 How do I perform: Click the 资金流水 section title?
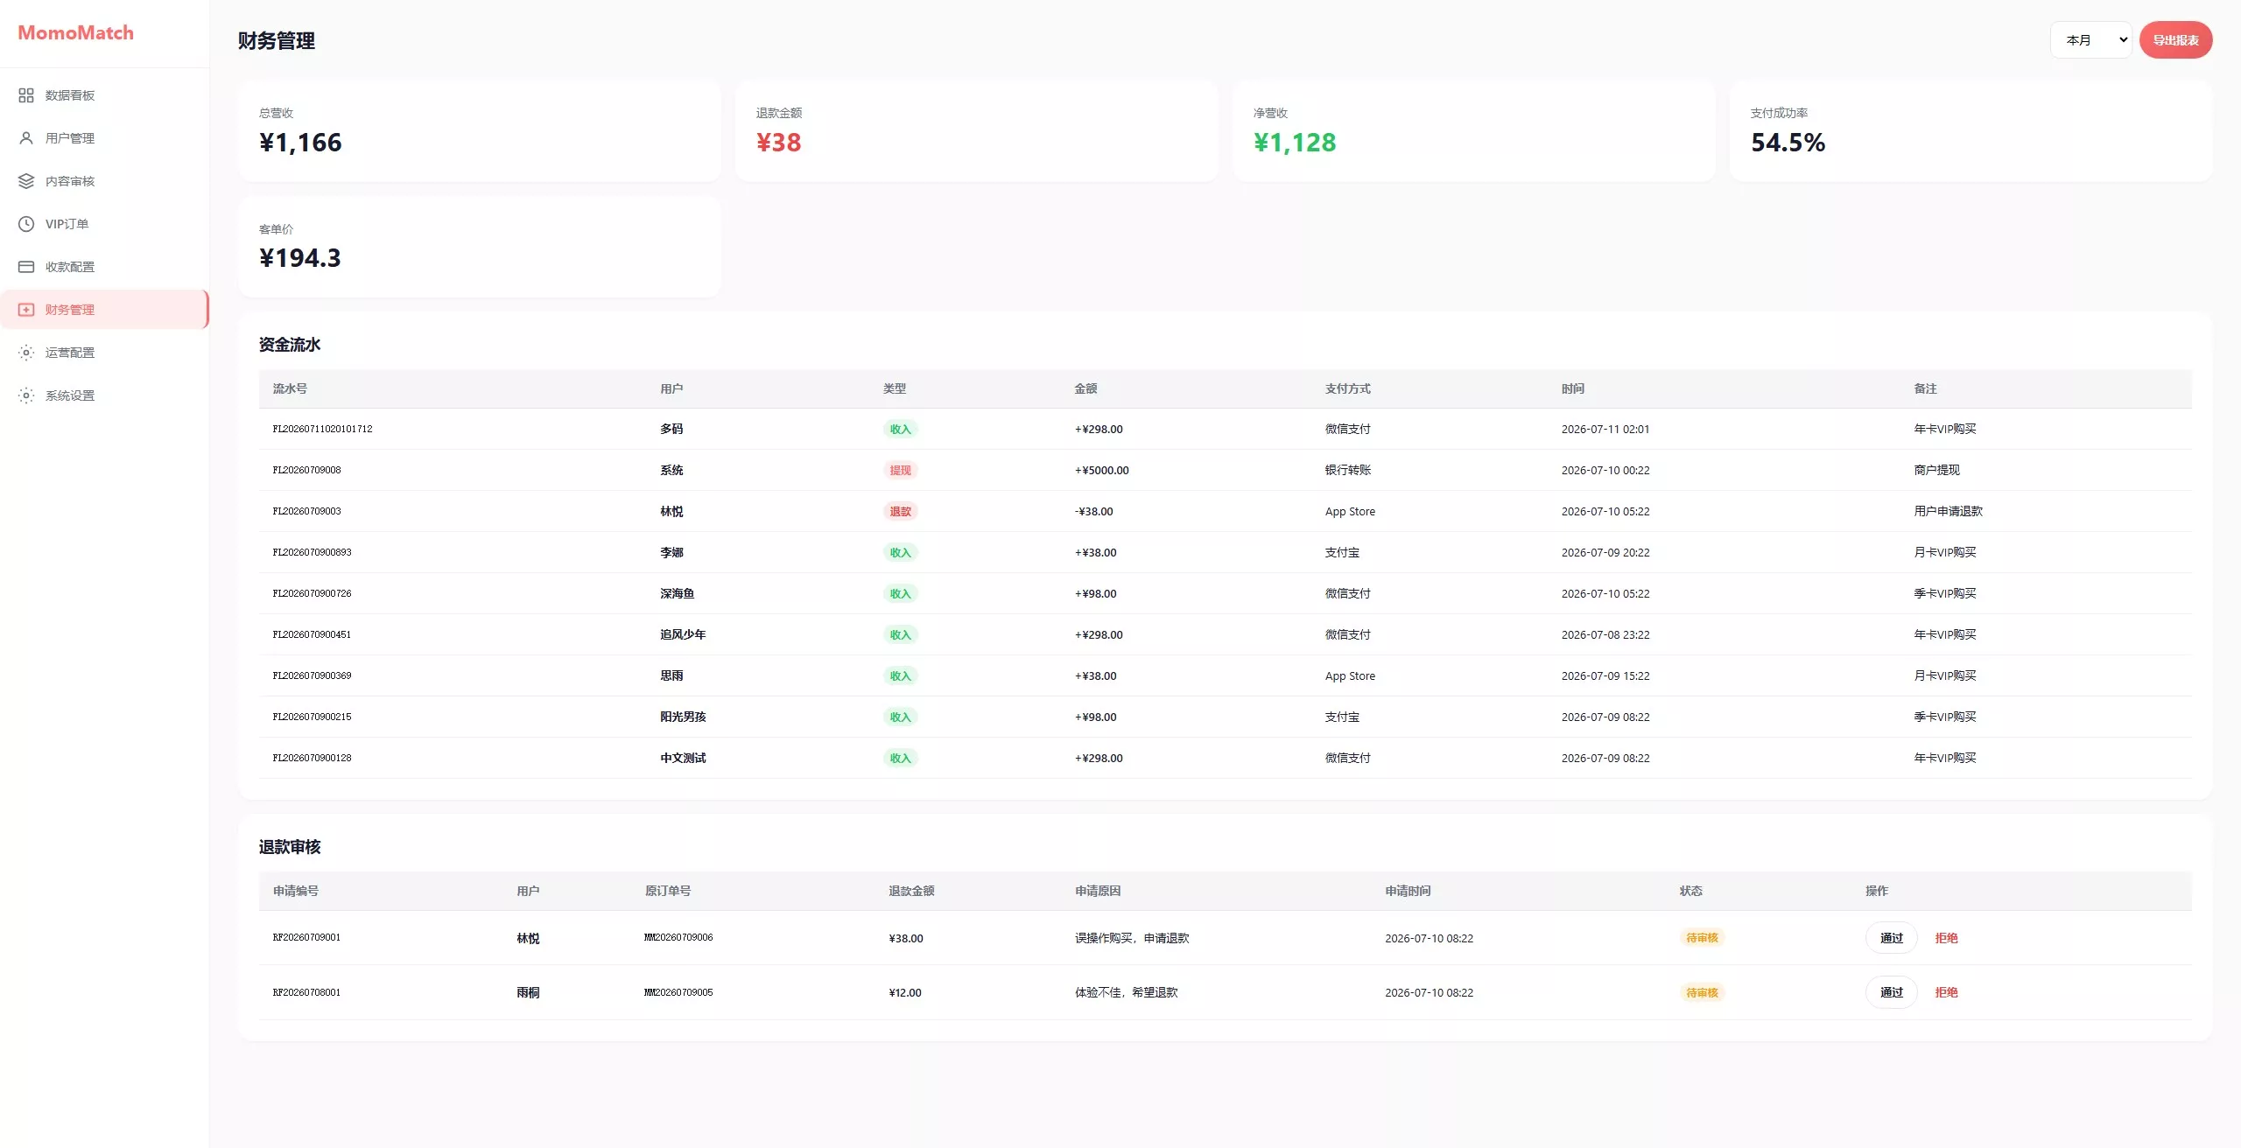[x=290, y=345]
